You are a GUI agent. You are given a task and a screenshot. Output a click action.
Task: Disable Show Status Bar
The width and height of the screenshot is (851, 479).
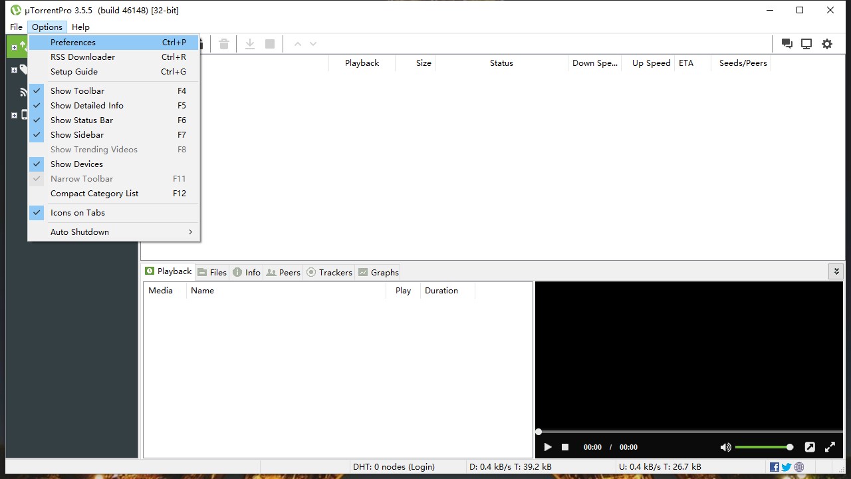(x=114, y=120)
